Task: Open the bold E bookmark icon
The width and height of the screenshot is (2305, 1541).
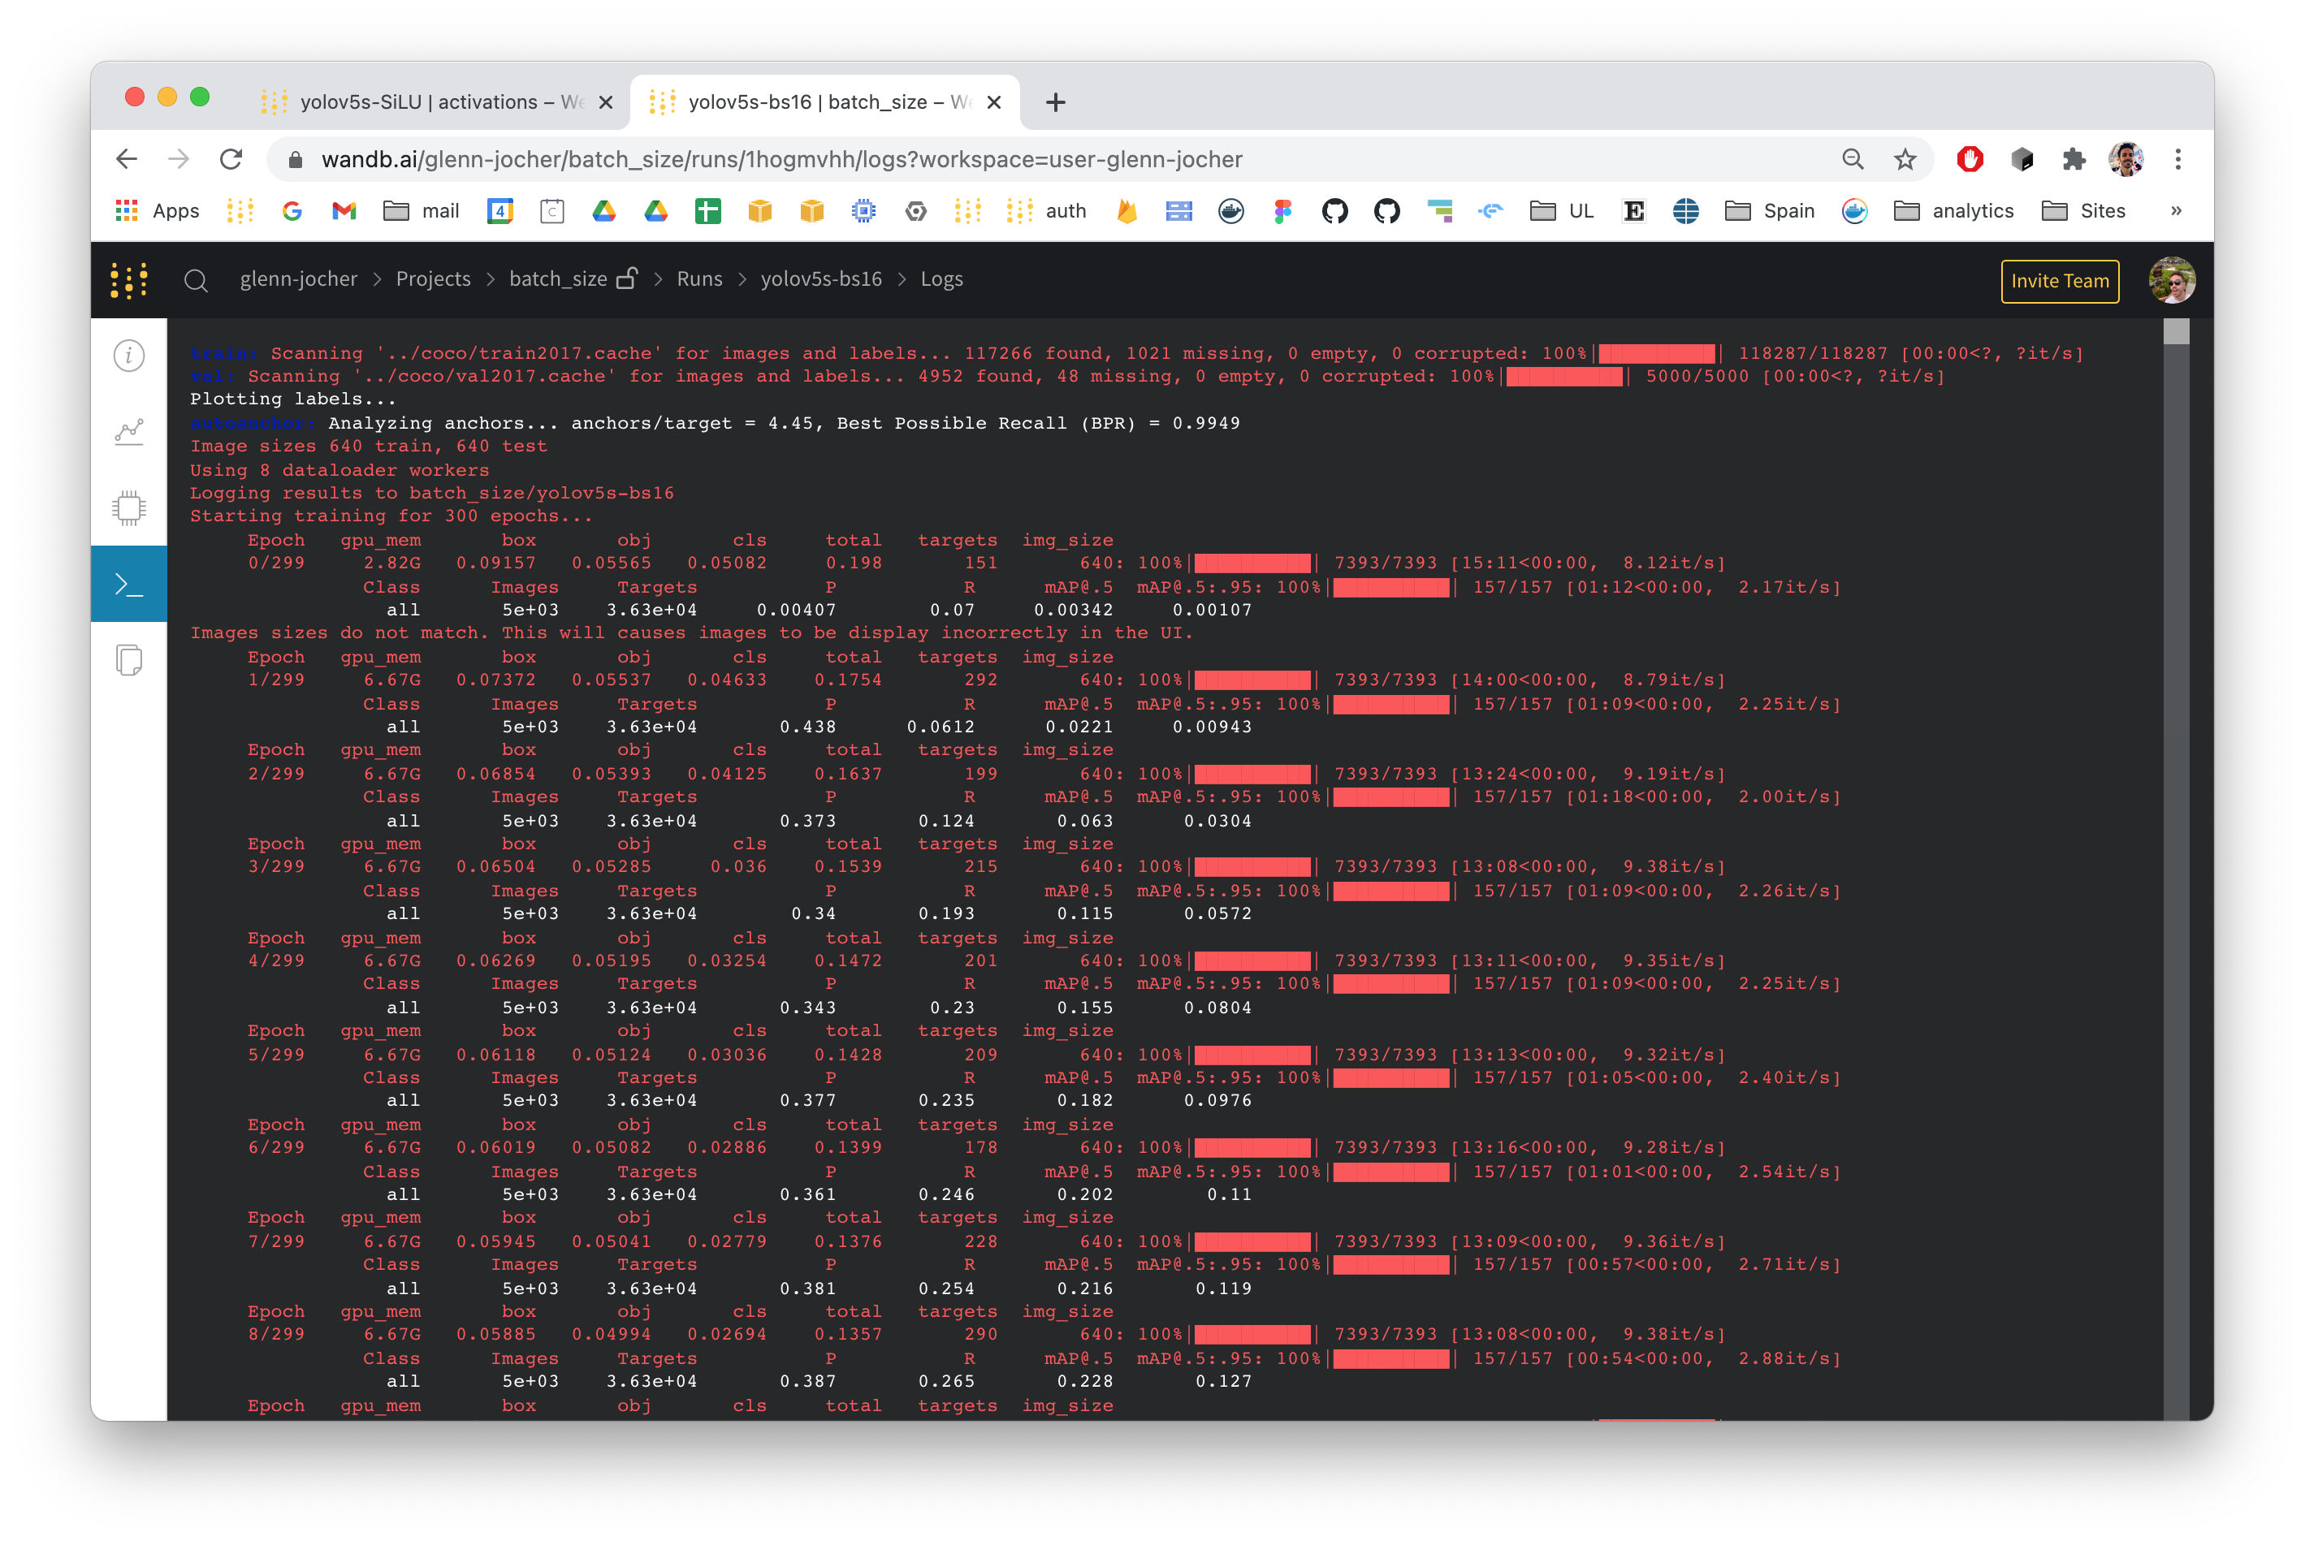Action: pos(1633,210)
